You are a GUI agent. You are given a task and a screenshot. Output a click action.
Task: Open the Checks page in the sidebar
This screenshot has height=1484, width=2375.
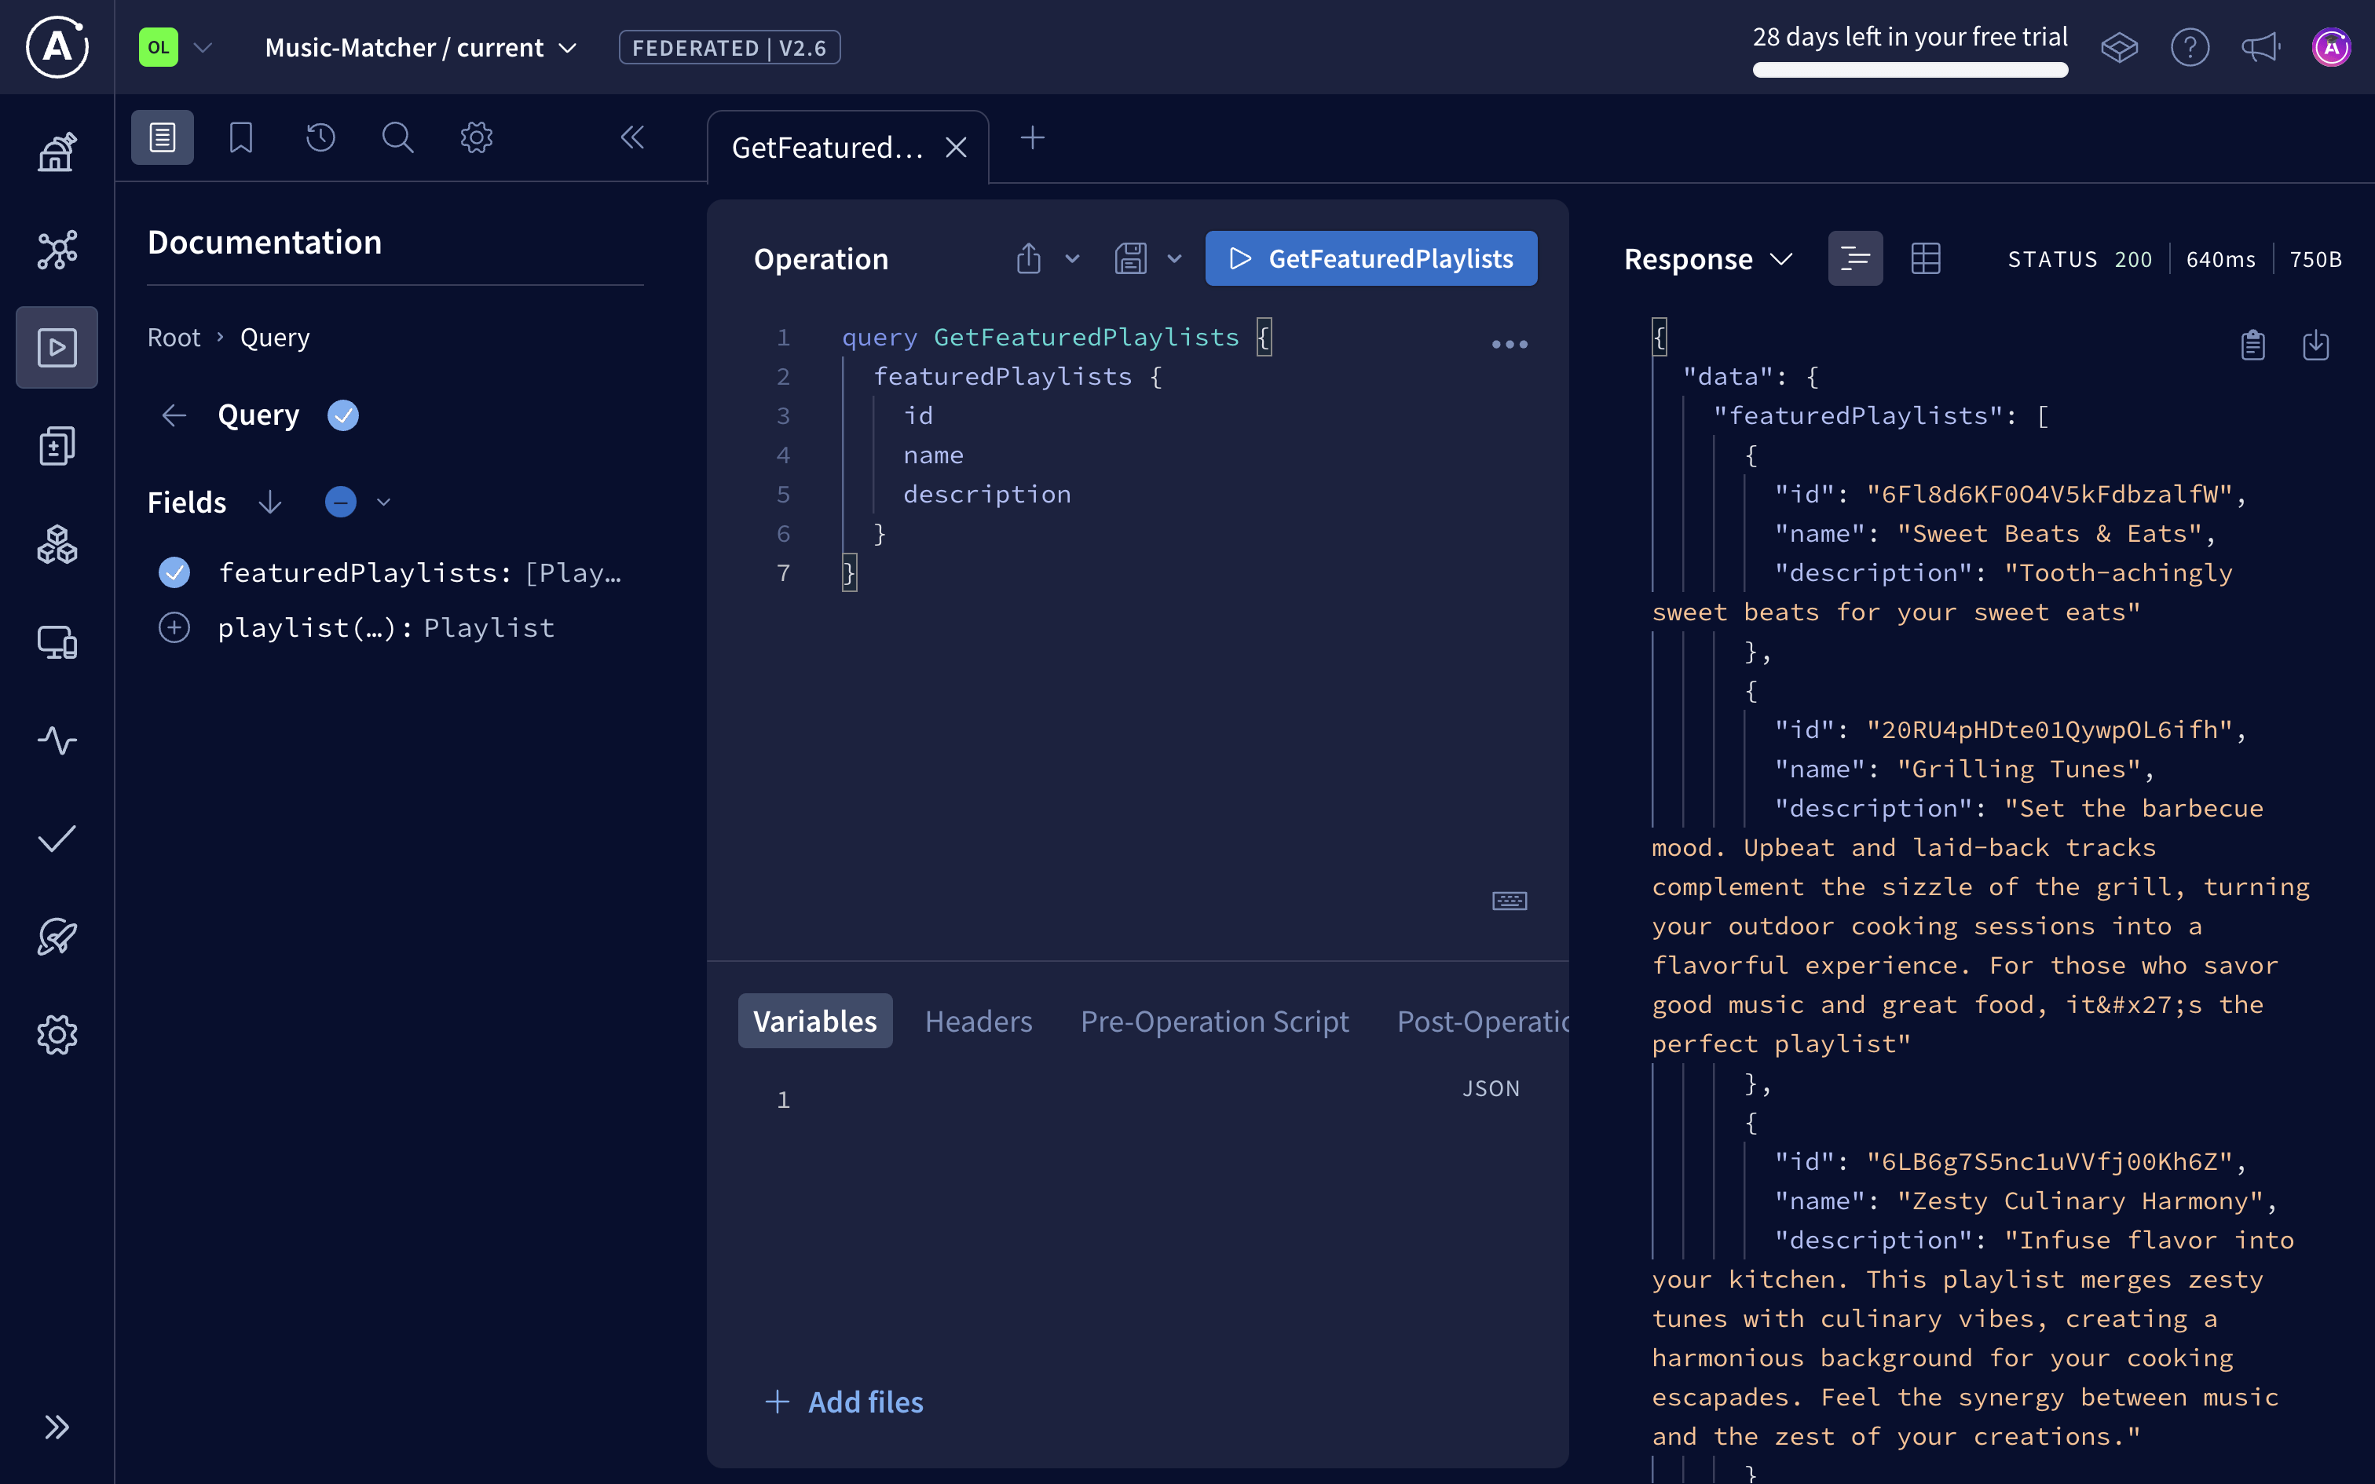[x=56, y=839]
